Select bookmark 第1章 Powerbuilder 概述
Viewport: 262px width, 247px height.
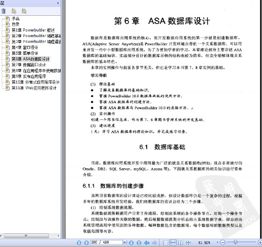tap(33, 30)
